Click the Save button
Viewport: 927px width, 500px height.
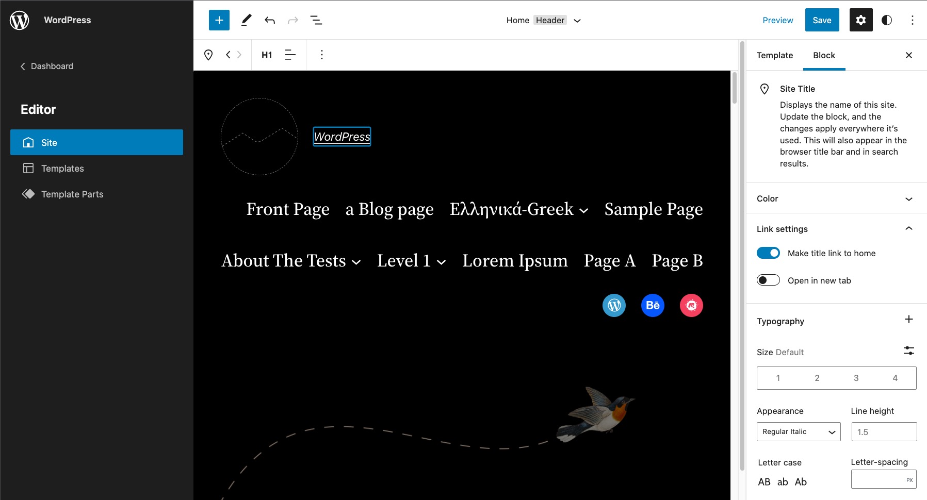[x=822, y=20]
